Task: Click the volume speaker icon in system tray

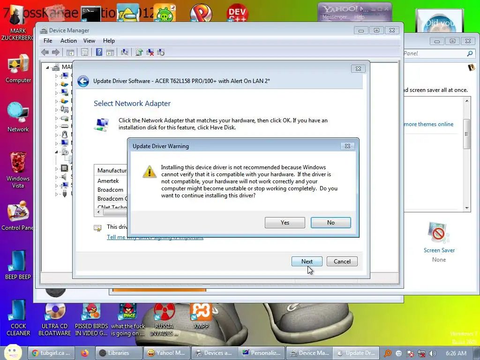Action: (433, 353)
